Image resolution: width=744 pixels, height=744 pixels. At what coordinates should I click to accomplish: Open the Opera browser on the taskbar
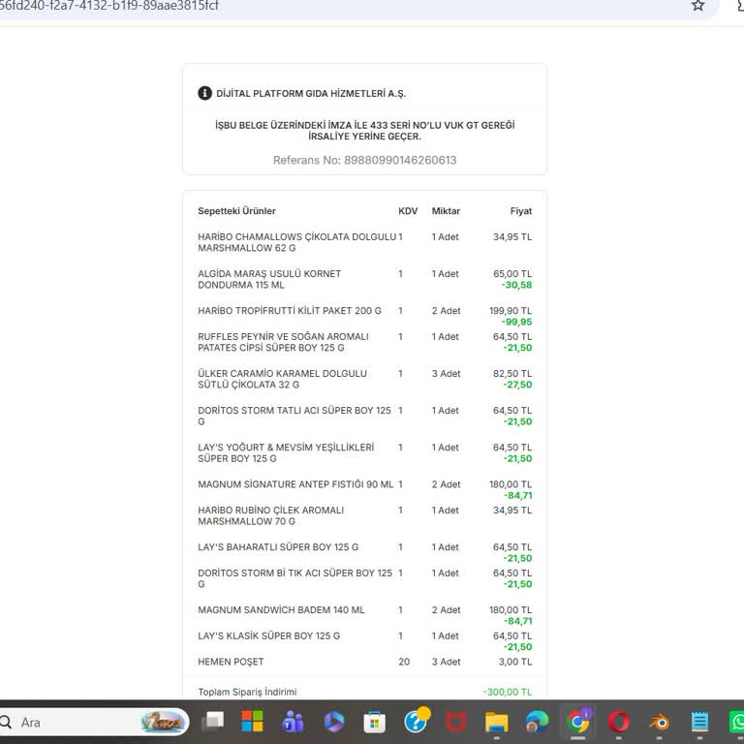click(x=618, y=722)
